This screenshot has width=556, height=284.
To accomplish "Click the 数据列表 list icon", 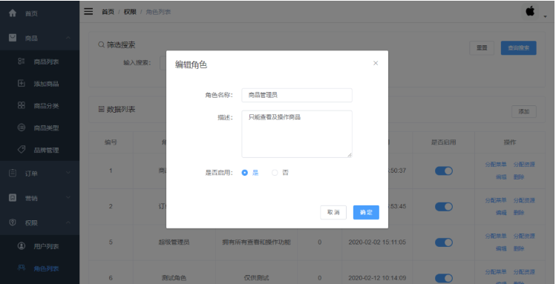I will (102, 109).
